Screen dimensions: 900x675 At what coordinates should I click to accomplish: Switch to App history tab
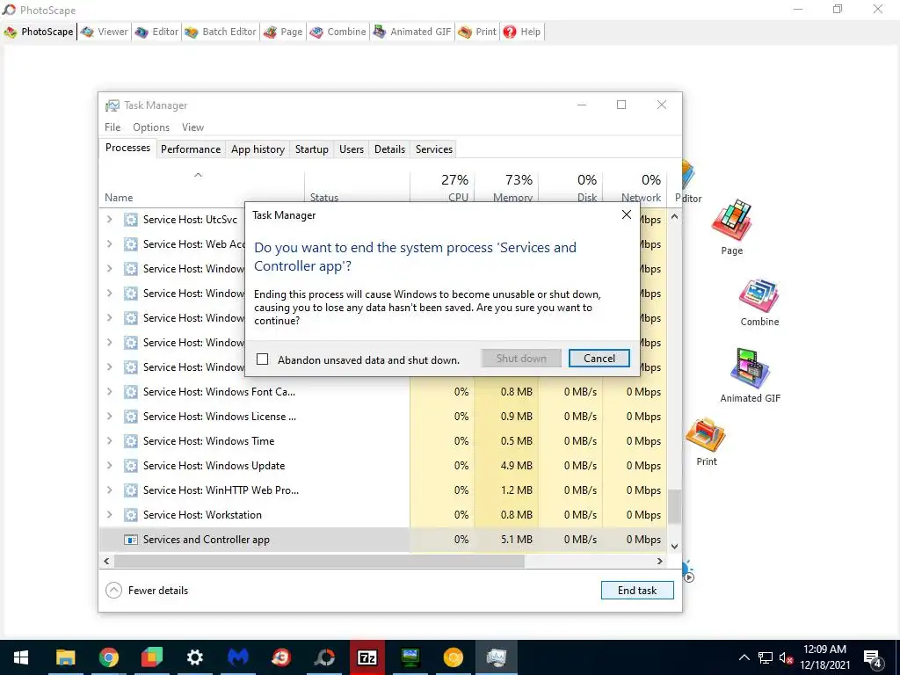point(258,149)
